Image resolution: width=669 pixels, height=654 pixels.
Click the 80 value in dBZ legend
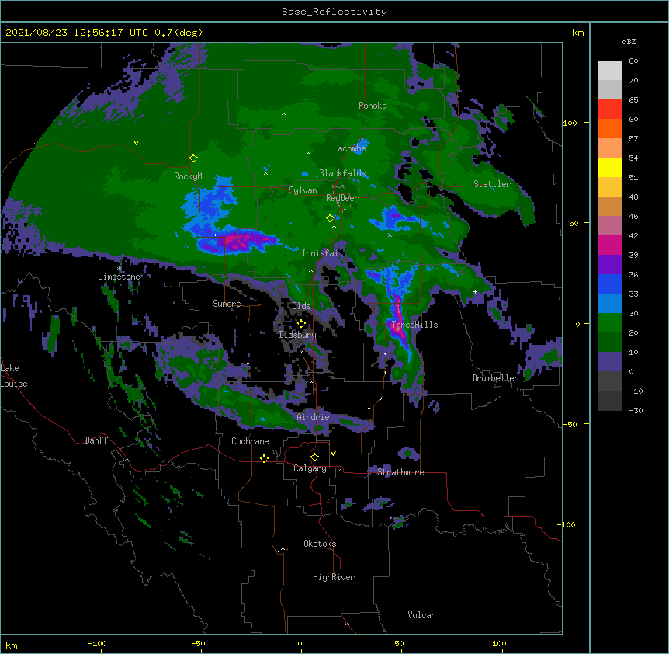[633, 61]
